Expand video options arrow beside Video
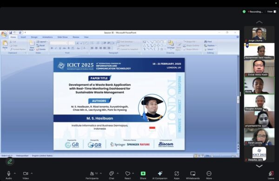Screen dimensions: 279x181 [x=32, y=173]
